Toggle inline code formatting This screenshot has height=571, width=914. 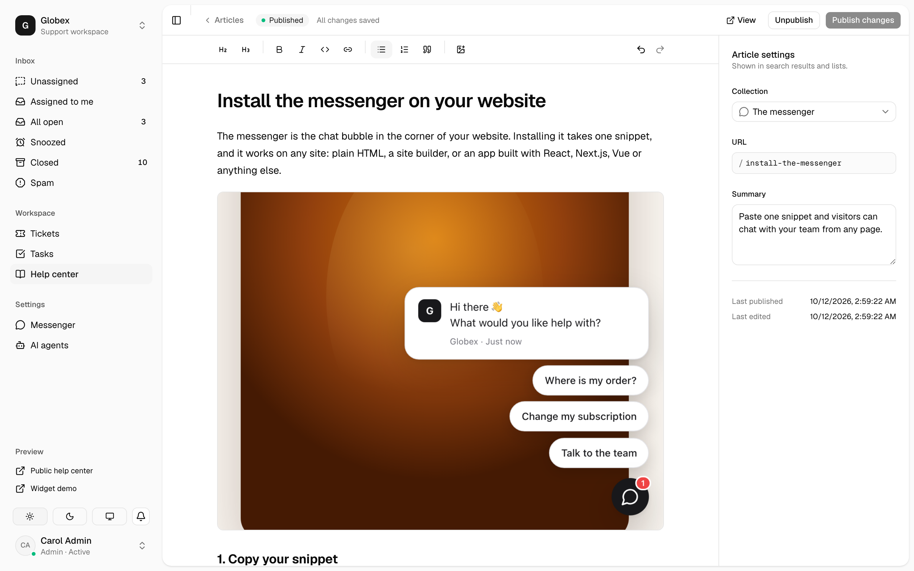click(x=325, y=49)
